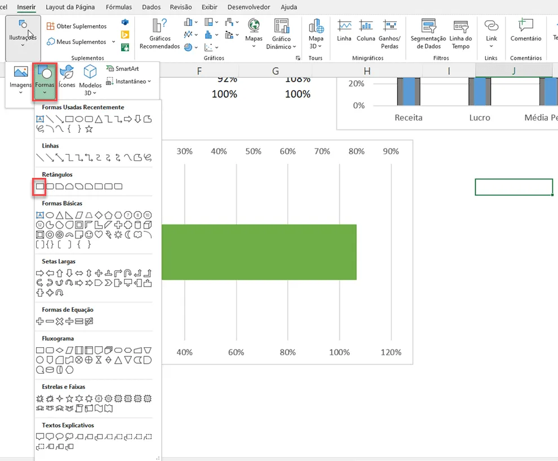Viewport: 558px width, 461px height.
Task: Switch to the Fórmulas ribbon tab
Action: [119, 7]
